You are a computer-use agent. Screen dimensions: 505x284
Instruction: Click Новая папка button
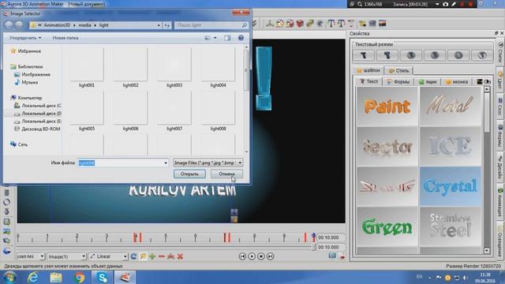pos(65,38)
